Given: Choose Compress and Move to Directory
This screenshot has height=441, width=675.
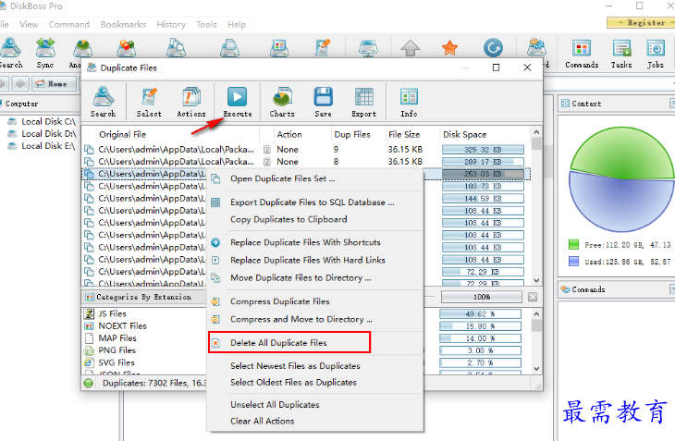Looking at the screenshot, I should (x=314, y=319).
